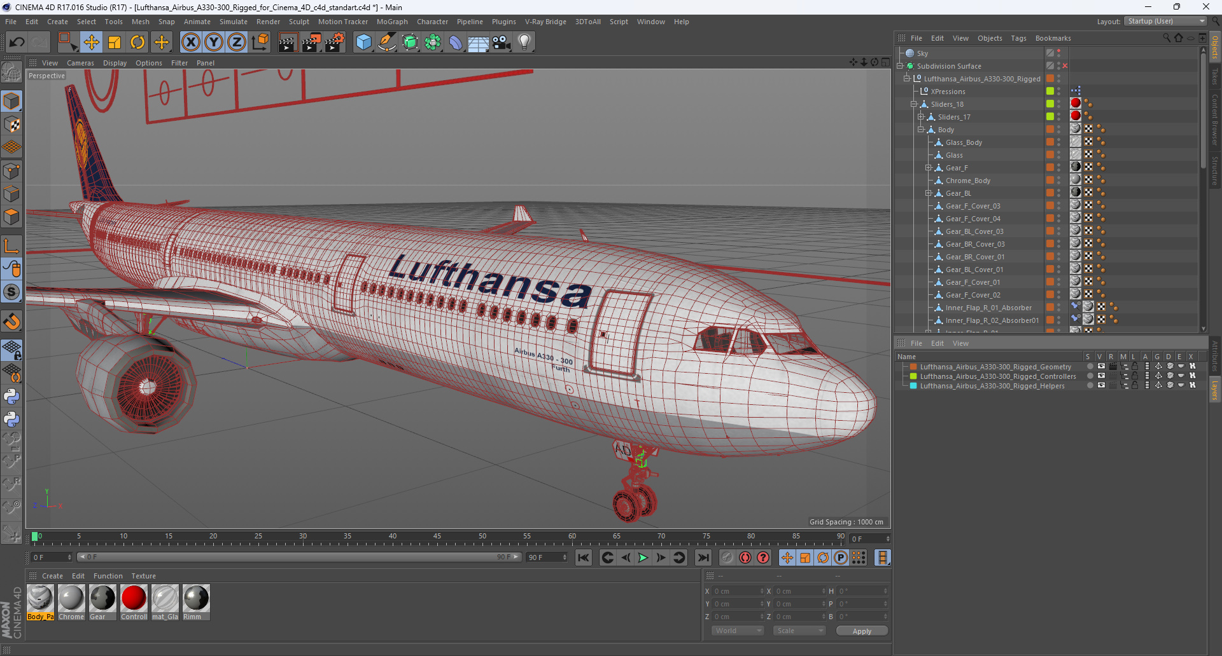Image resolution: width=1222 pixels, height=656 pixels.
Task: Click the Array modeling object icon
Action: tap(433, 43)
